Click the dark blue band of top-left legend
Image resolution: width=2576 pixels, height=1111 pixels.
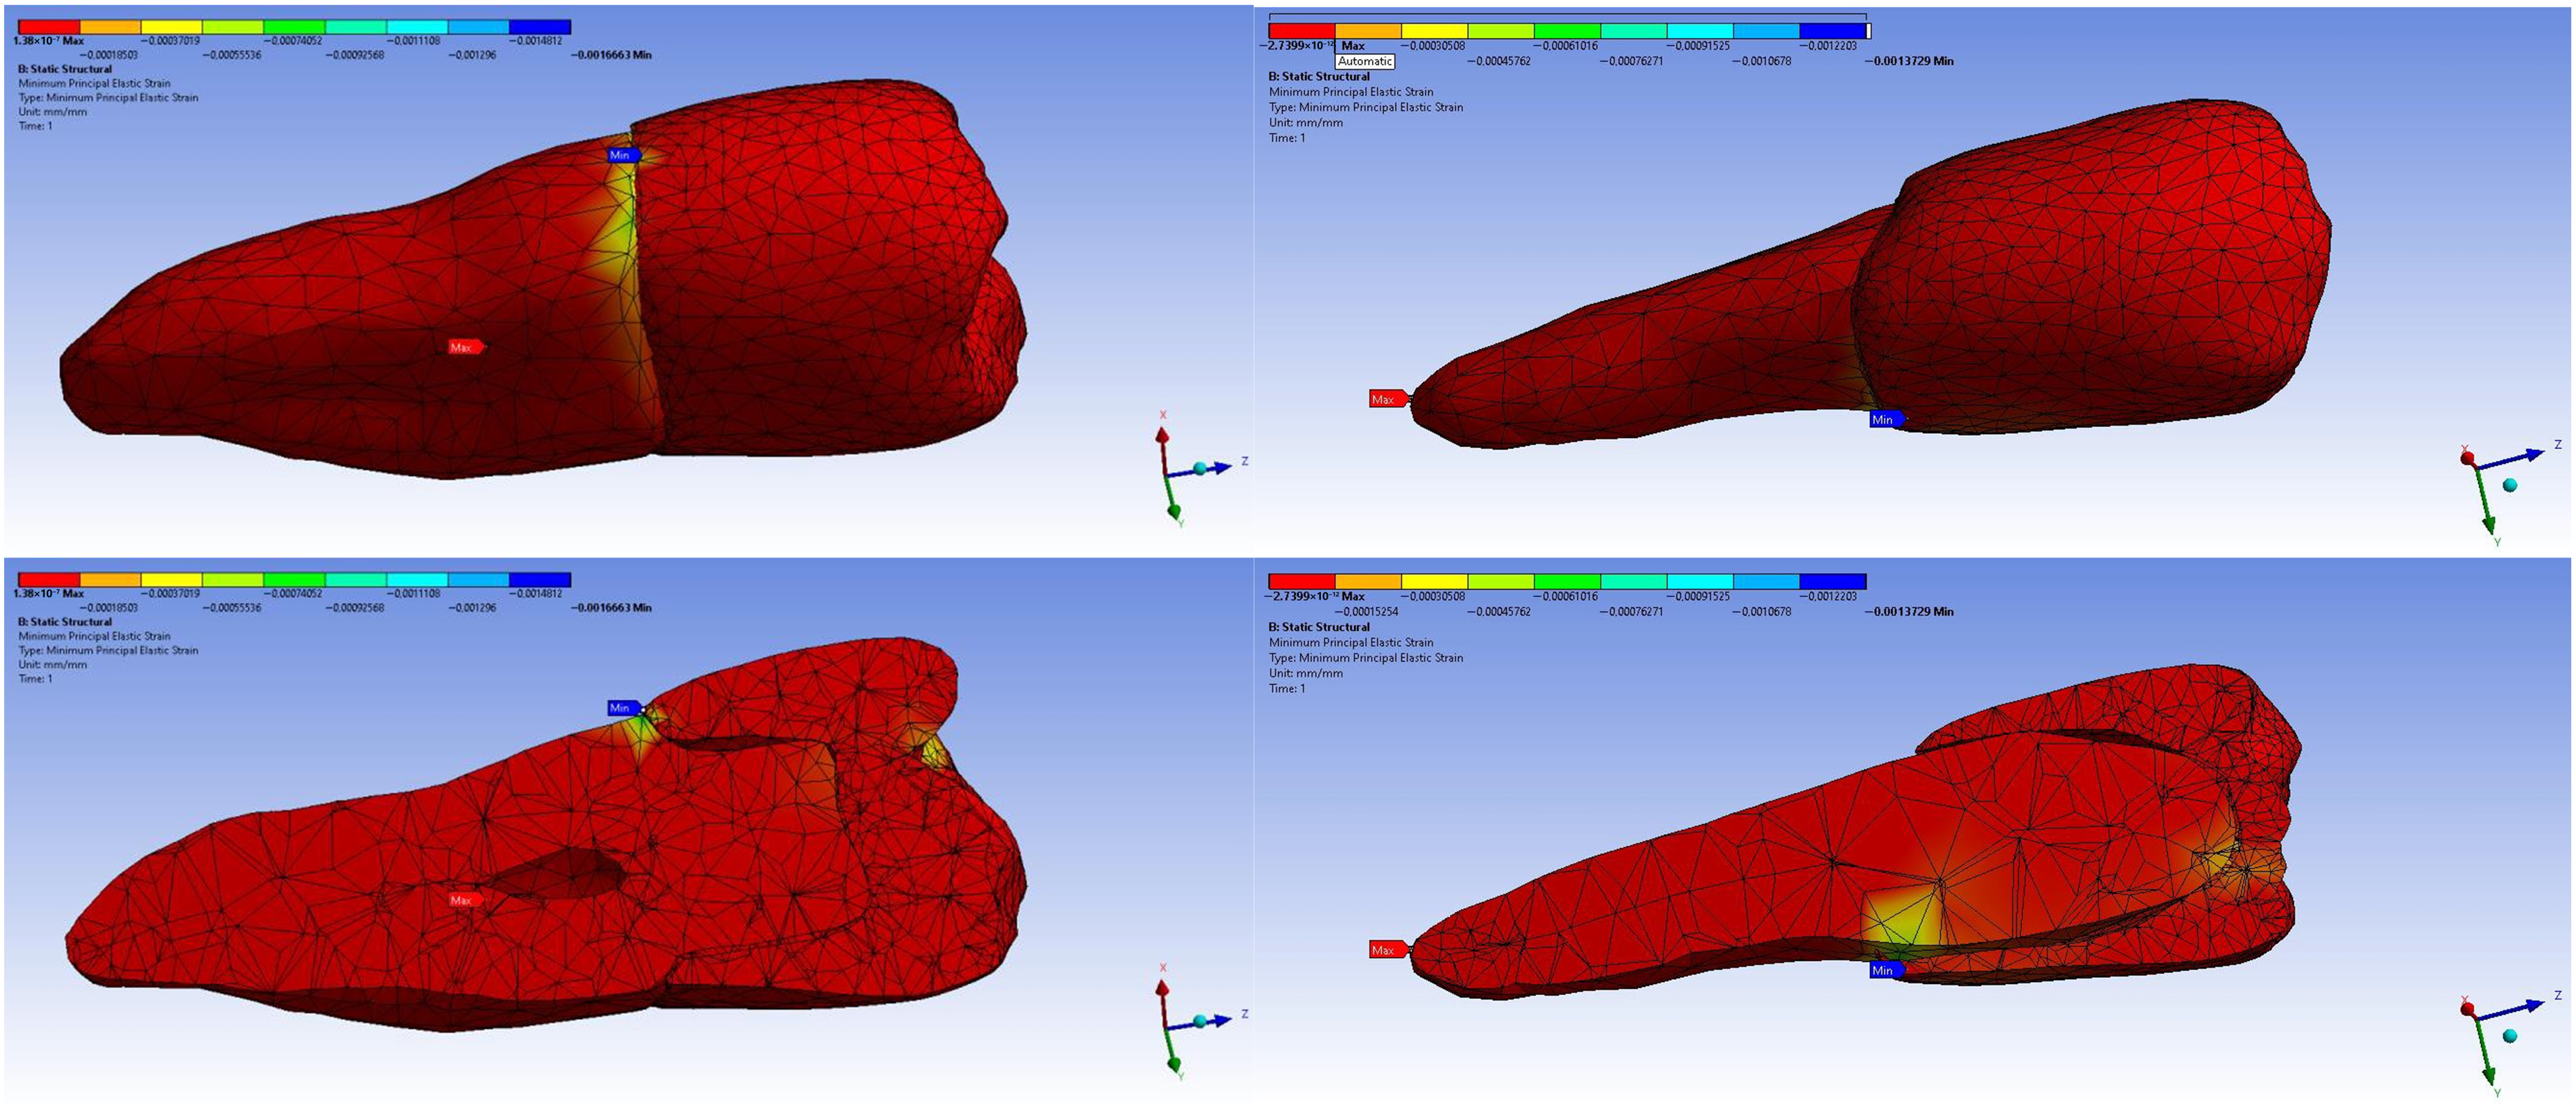[540, 27]
